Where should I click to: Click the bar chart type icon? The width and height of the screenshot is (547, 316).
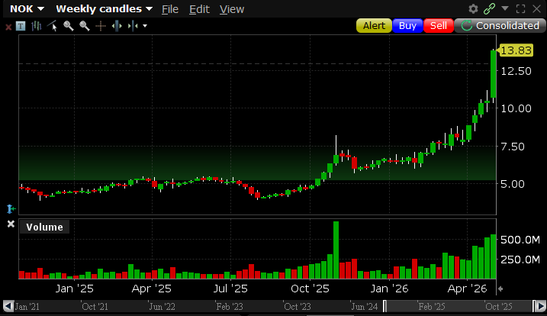tap(37, 26)
